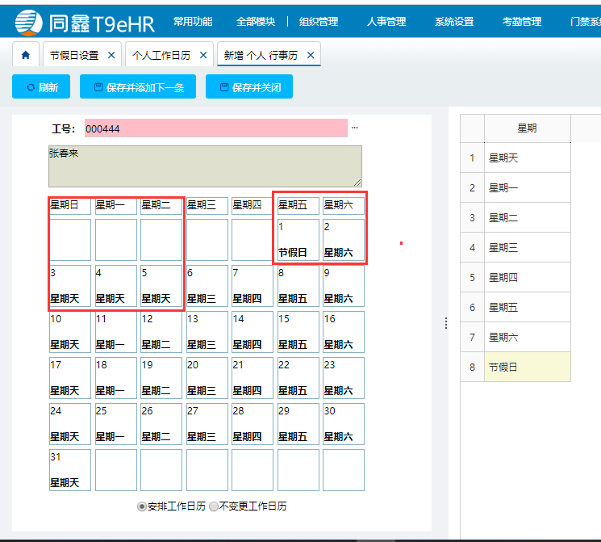
Task: Select the 节假日 row in the list
Action: point(528,367)
